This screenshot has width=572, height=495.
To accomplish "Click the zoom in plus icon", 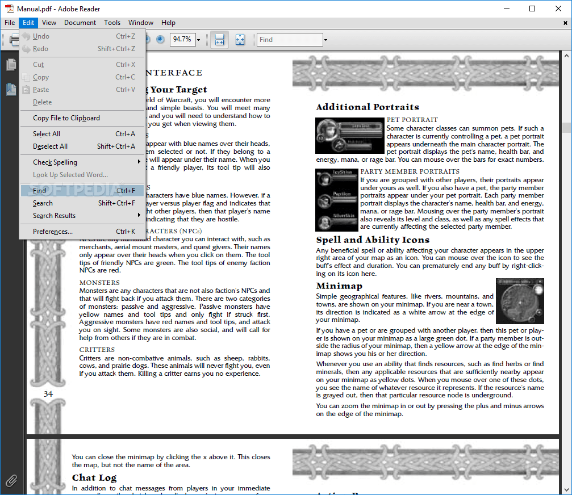I will 160,39.
